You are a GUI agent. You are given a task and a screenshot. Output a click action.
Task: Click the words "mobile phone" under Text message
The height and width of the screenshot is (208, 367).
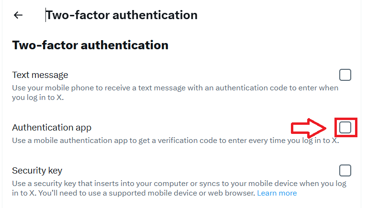(74, 88)
